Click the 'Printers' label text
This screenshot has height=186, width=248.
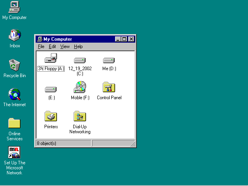coord(51,127)
